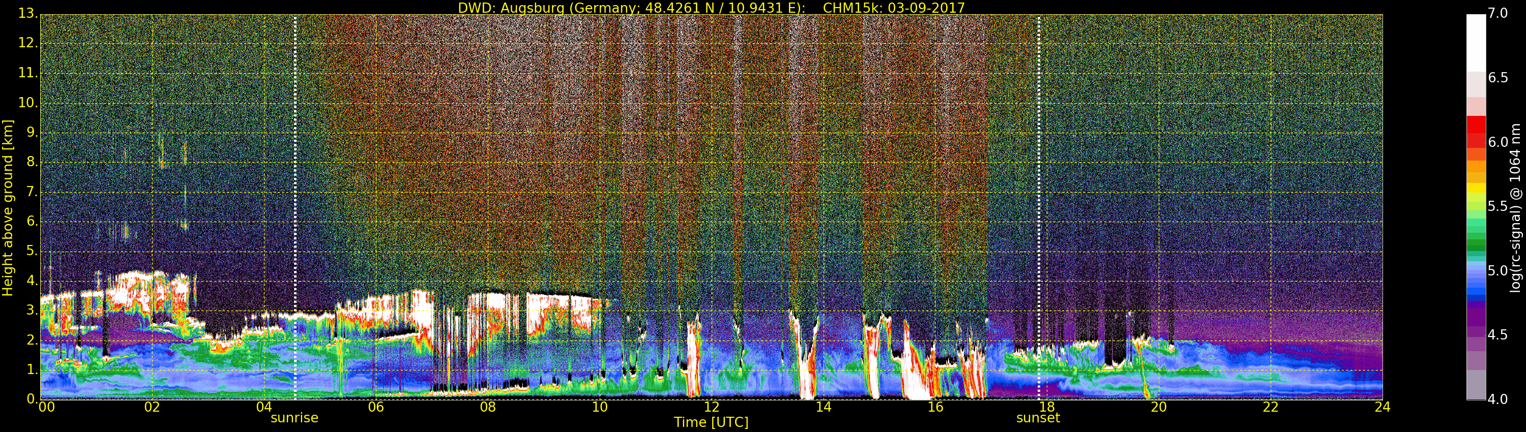This screenshot has width=1526, height=432.
Task: Click the height-axis tick label '8.'
Action: pyautogui.click(x=32, y=162)
